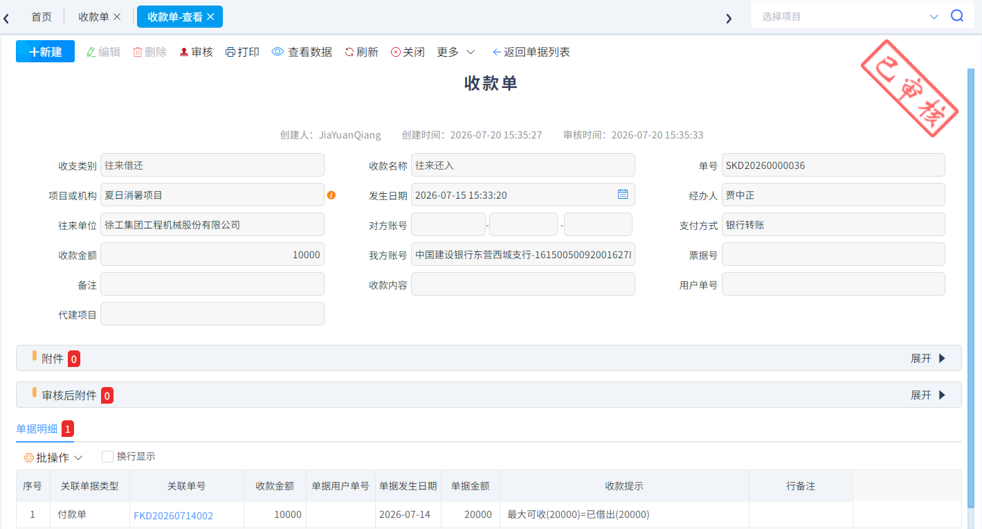Click the 经办人 field 贾中正

click(x=833, y=195)
